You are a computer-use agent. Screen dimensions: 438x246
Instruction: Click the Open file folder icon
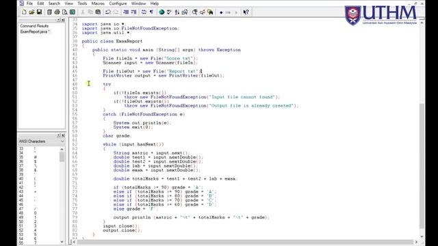pos(31,12)
